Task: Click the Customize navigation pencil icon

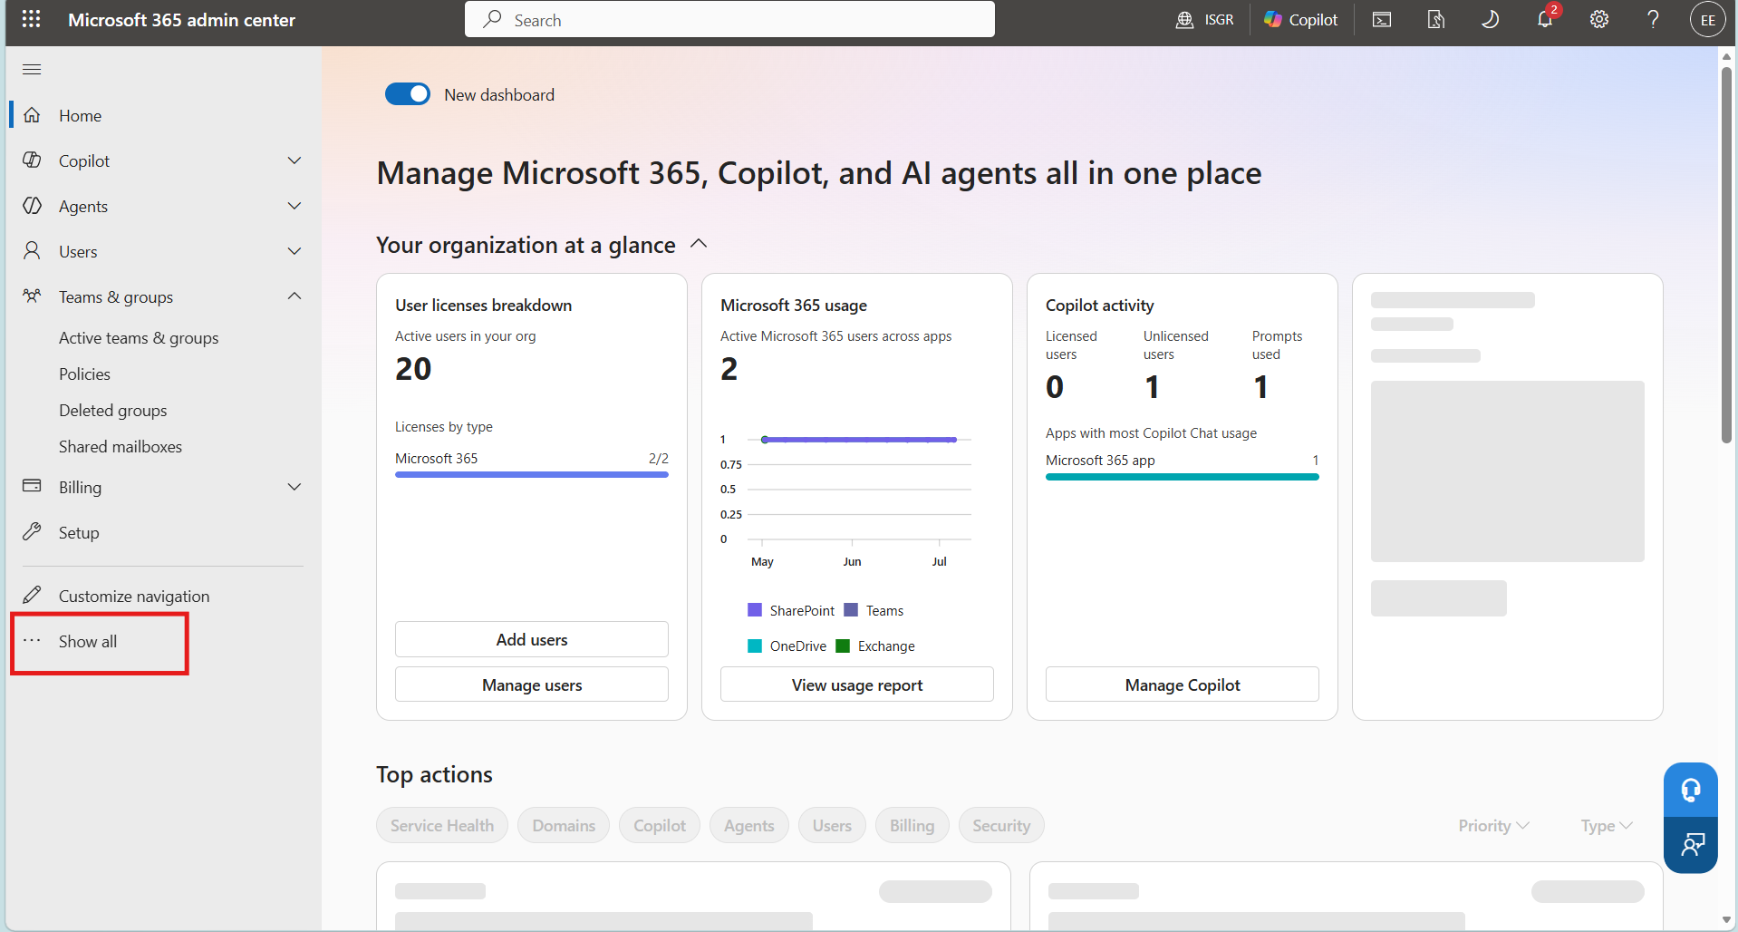Action: click(32, 596)
